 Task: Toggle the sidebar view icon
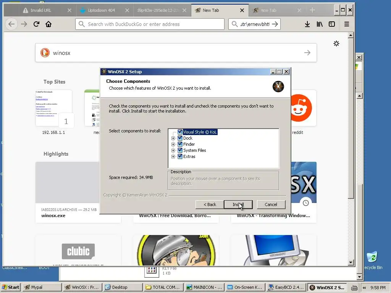[x=332, y=24]
